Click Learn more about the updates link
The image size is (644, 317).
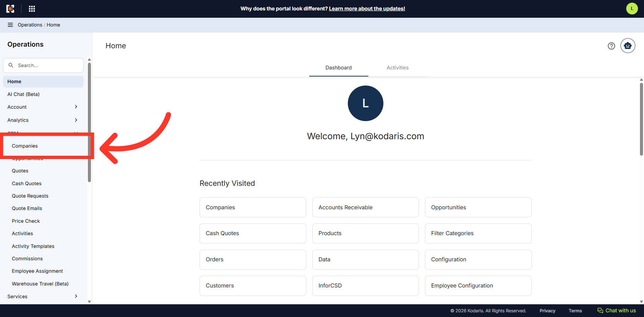point(367,9)
